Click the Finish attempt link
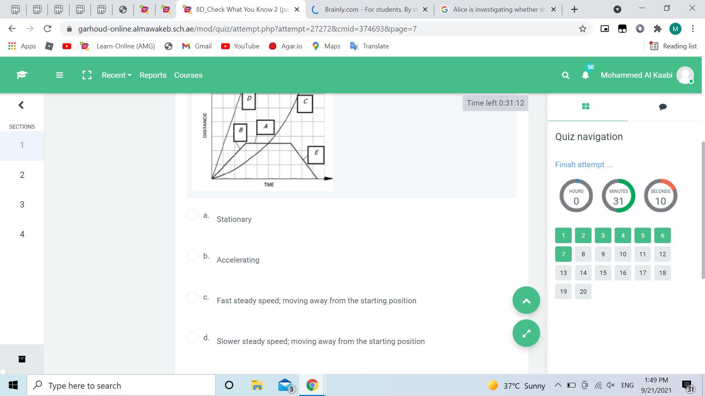Screen dimensions: 705x396 click(583, 165)
